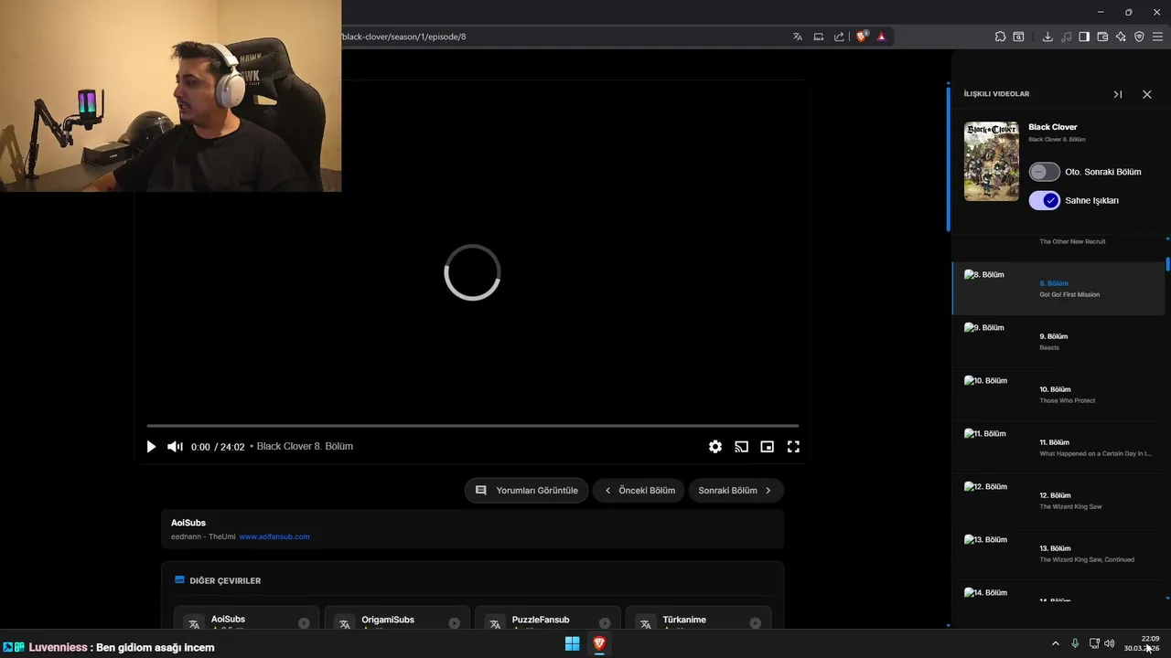Click the PuzzleFansub translate icon

495,624
